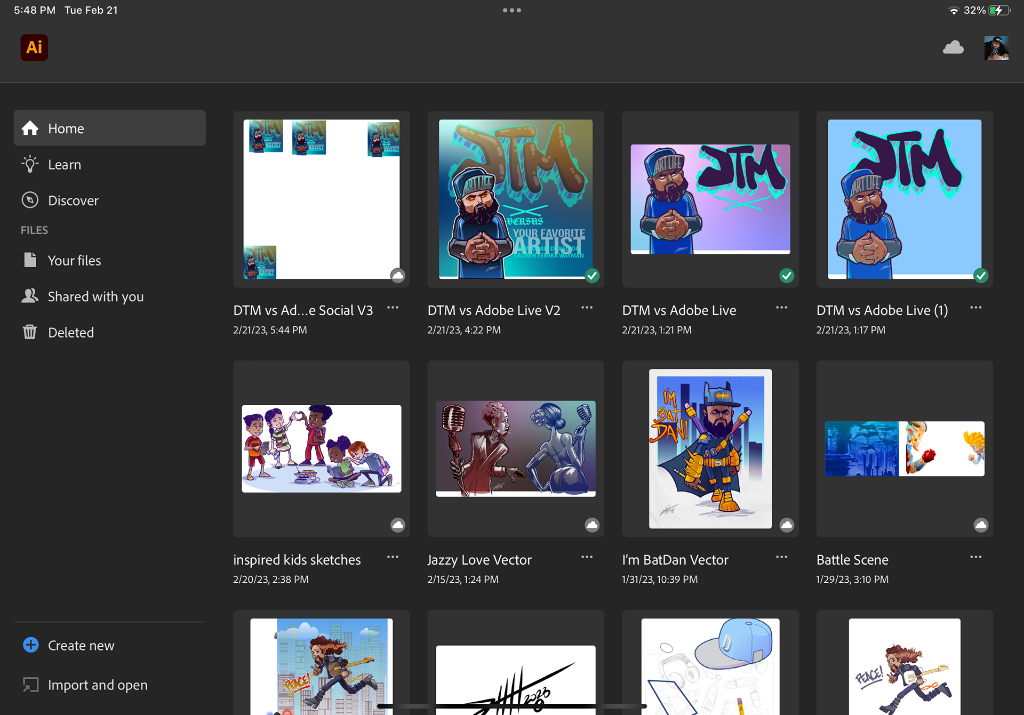Open more options for I'm BatDan Vector

(781, 557)
